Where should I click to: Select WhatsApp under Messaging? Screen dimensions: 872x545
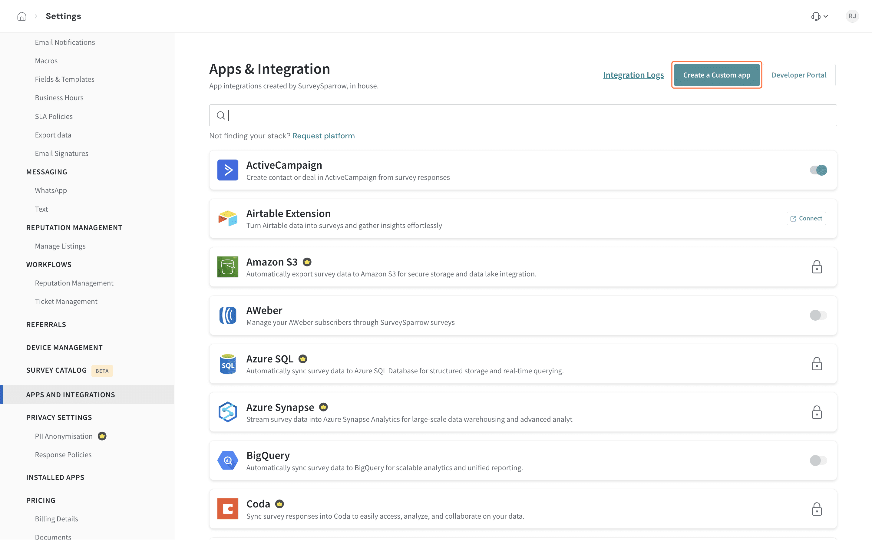51,190
